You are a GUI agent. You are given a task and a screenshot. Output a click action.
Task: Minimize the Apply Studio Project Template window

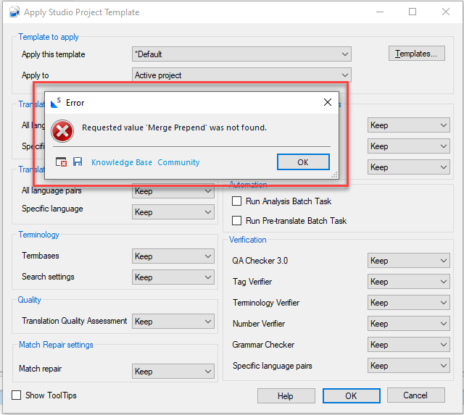click(x=380, y=12)
